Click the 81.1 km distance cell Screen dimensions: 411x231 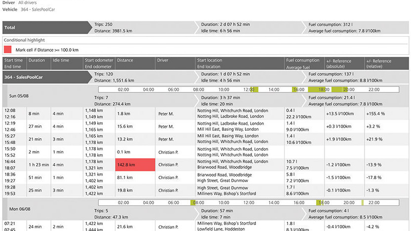tap(125, 178)
